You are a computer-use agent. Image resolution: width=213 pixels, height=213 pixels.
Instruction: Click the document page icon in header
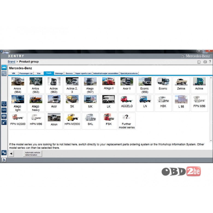click(x=199, y=62)
